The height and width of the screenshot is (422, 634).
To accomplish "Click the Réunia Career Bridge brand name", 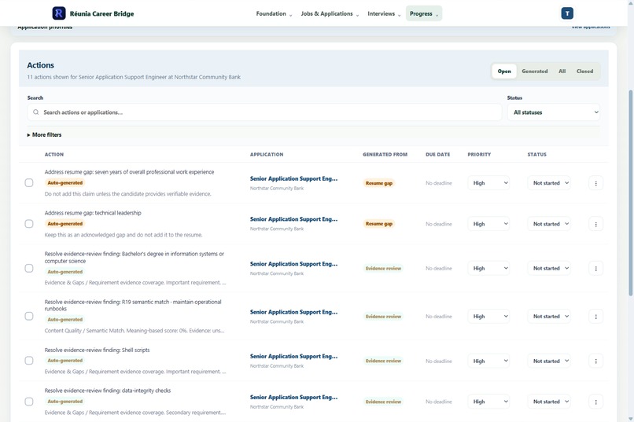I will [x=101, y=13].
